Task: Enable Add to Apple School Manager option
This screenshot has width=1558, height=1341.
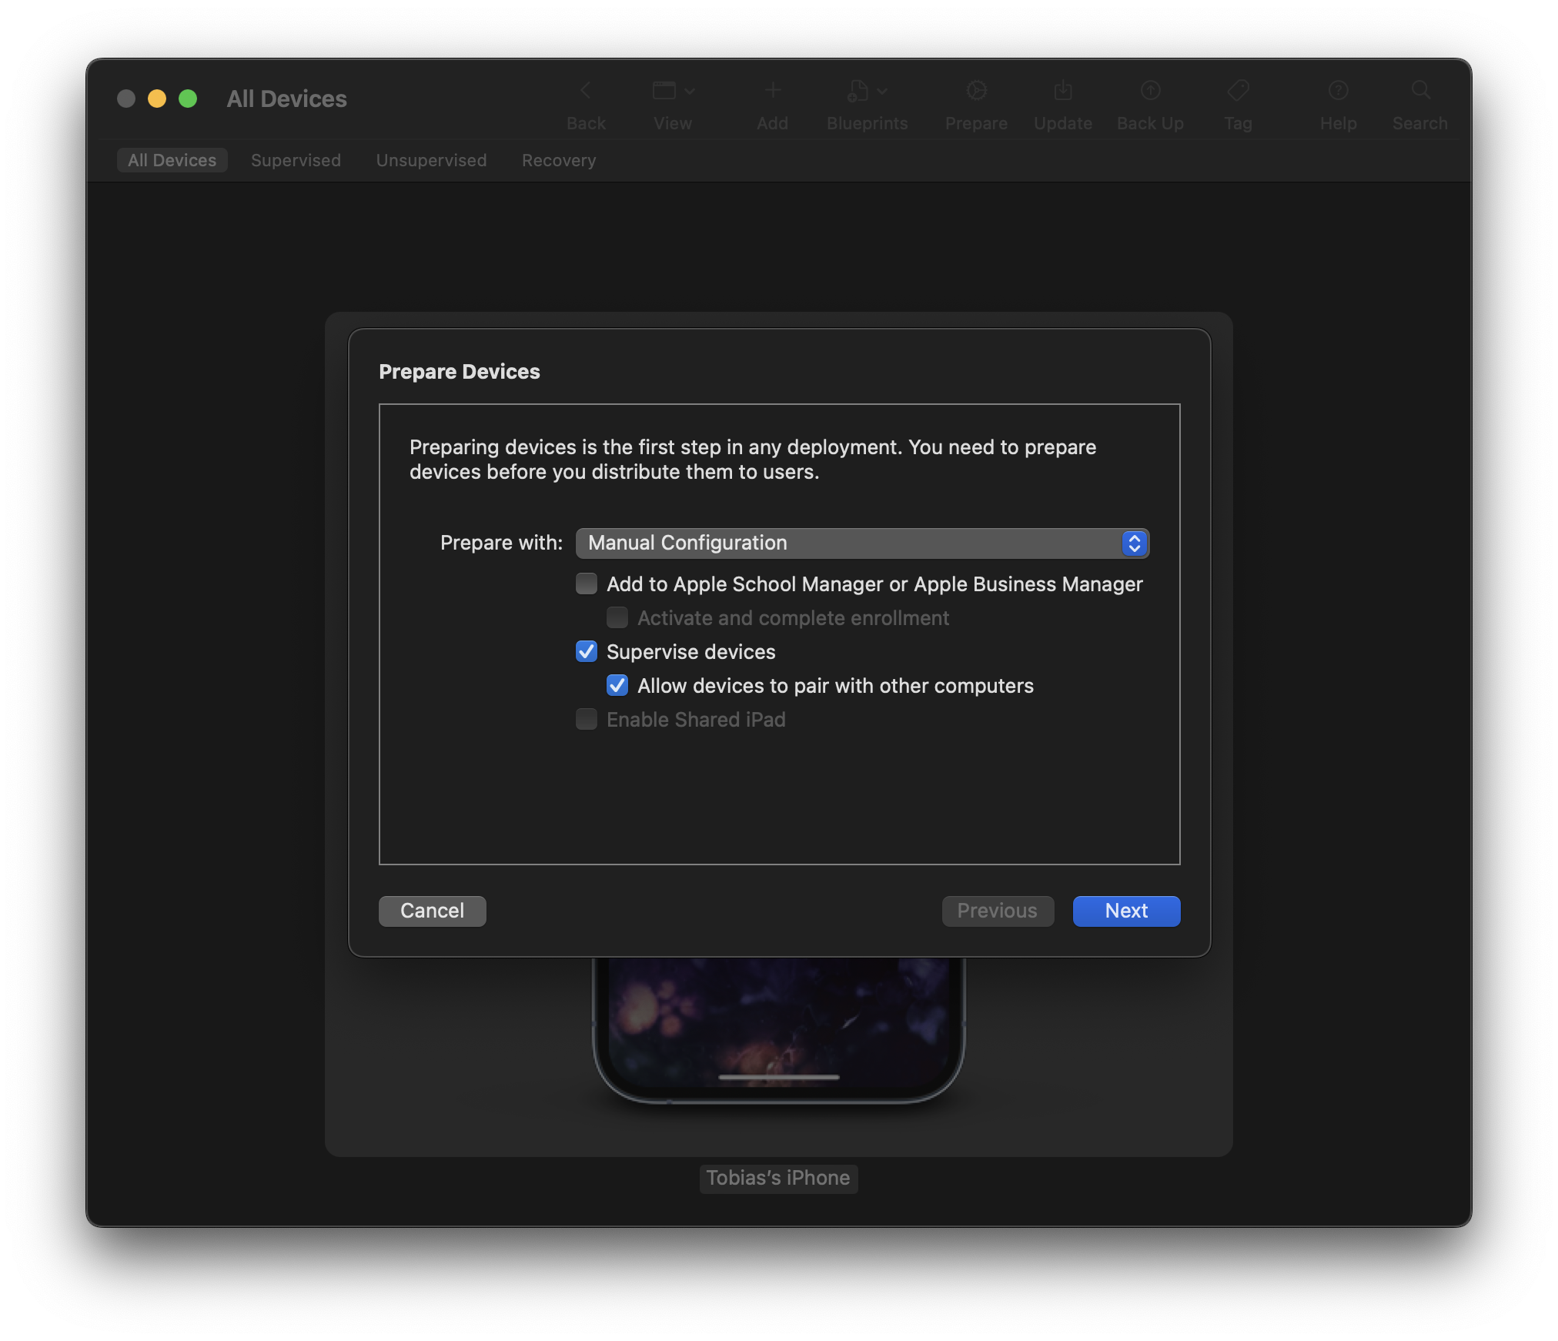Action: (587, 584)
